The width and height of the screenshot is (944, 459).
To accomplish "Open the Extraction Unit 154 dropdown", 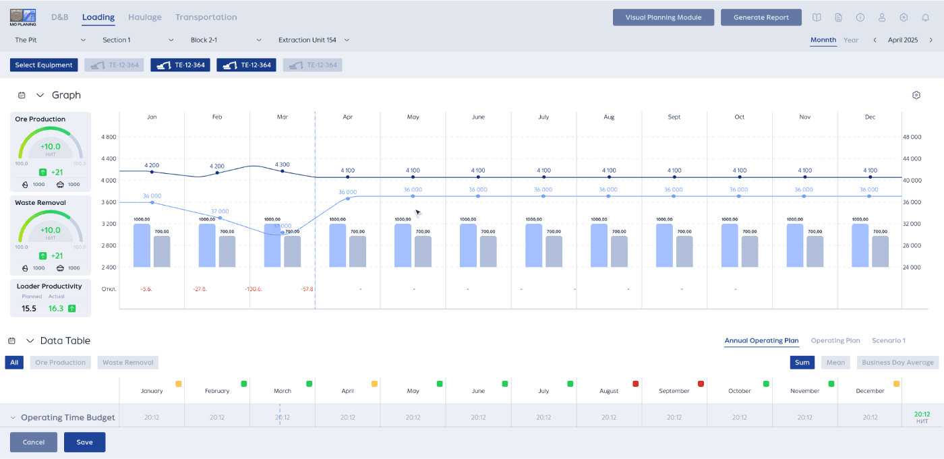I will (x=314, y=40).
